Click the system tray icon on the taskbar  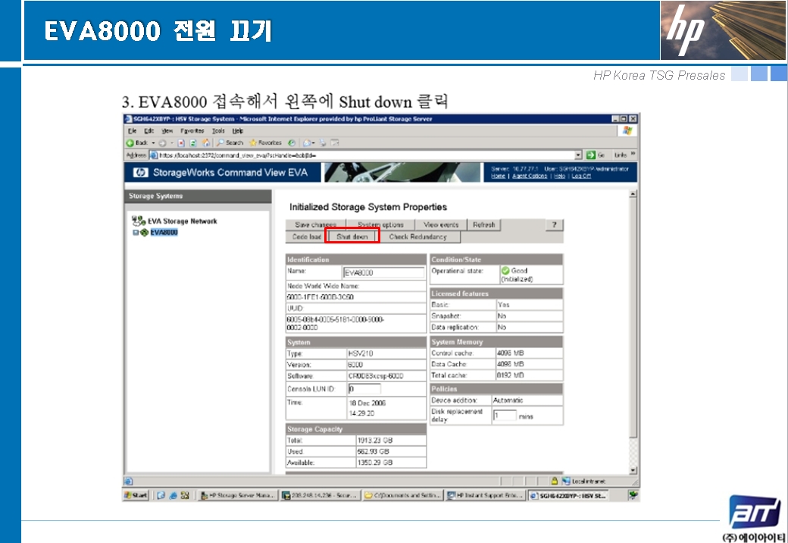pos(633,495)
